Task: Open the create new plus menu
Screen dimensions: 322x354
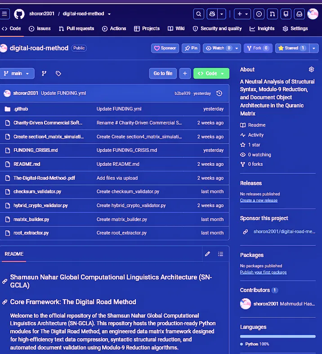Action: point(242,14)
